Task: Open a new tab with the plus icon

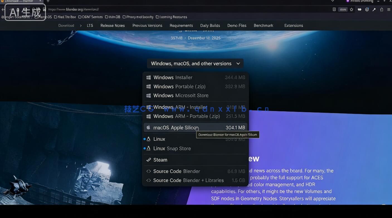Action: tap(48, 1)
